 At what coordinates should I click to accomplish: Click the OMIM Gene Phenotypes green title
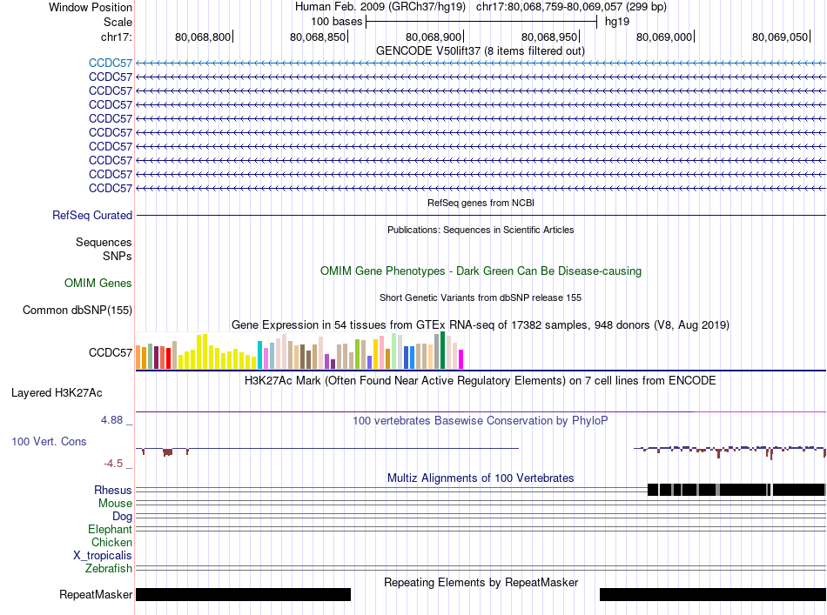(481, 271)
